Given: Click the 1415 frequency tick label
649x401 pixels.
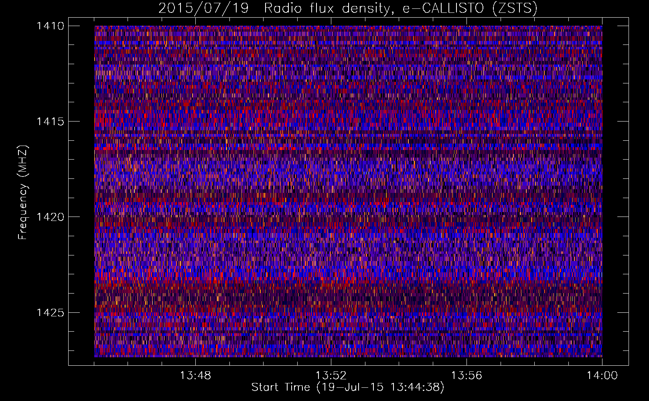Looking at the screenshot, I should pyautogui.click(x=50, y=122).
